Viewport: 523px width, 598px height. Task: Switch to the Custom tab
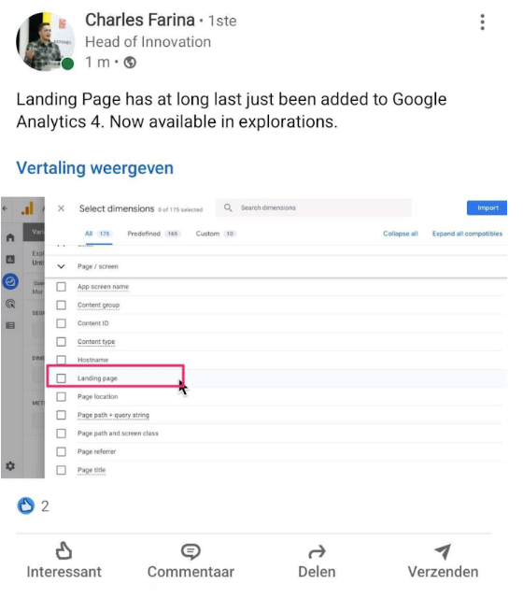(x=207, y=234)
